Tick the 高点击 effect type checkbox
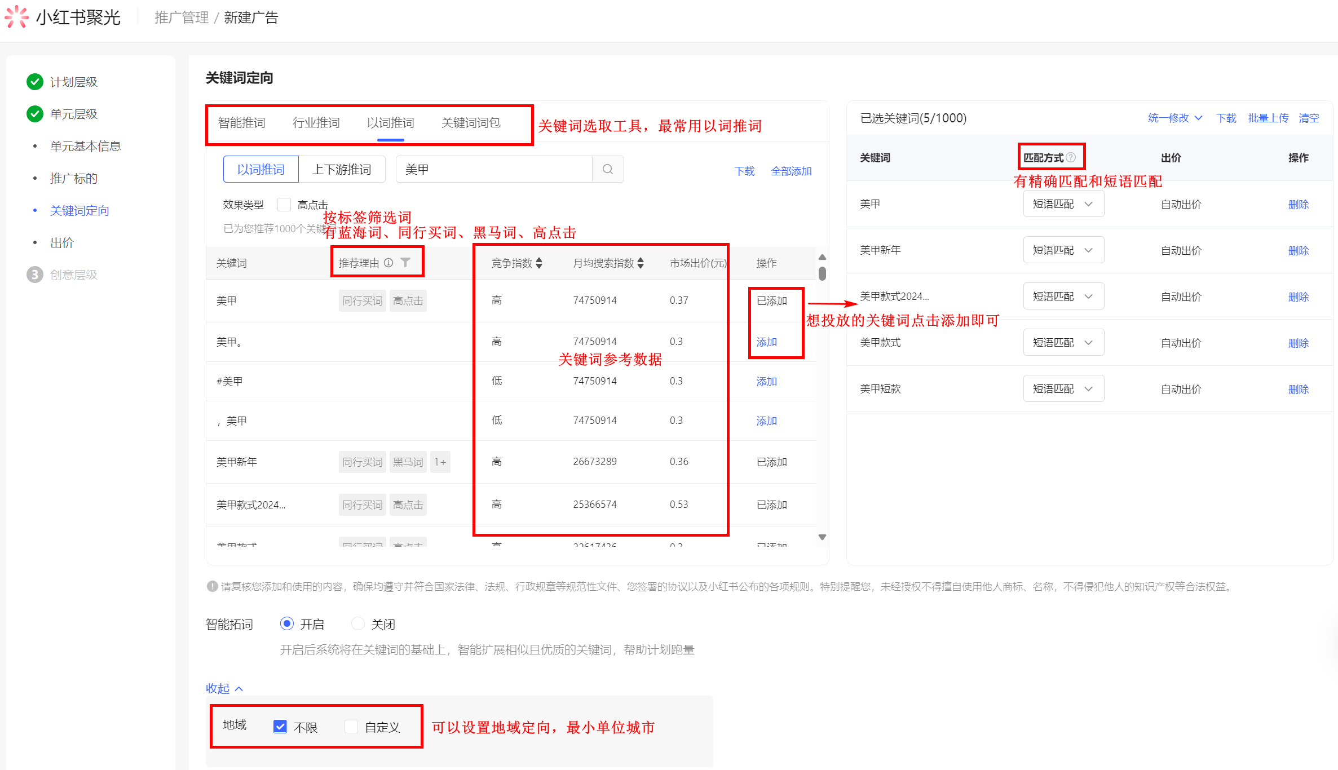This screenshot has width=1338, height=770. click(x=284, y=205)
